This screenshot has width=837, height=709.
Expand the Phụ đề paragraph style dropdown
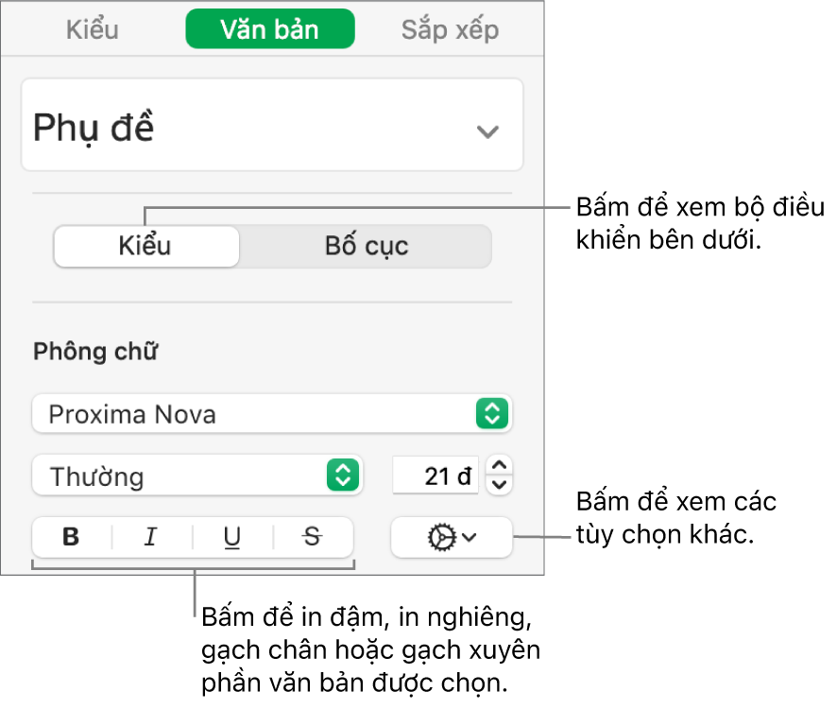coord(272,126)
